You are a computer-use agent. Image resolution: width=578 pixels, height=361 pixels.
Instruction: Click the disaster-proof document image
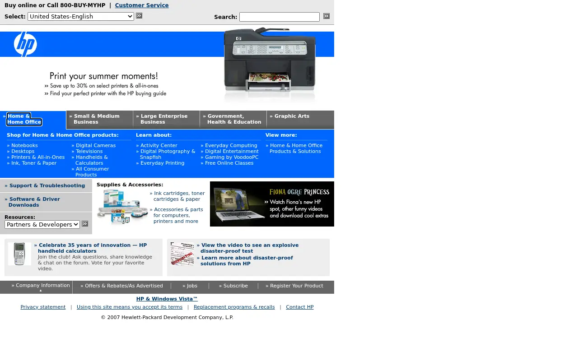[x=182, y=254]
